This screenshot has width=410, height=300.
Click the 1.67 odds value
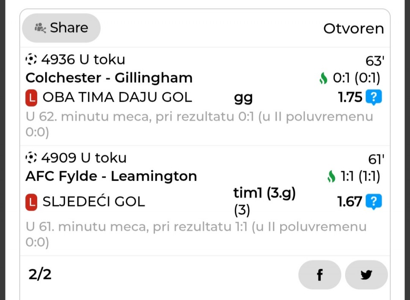click(349, 202)
